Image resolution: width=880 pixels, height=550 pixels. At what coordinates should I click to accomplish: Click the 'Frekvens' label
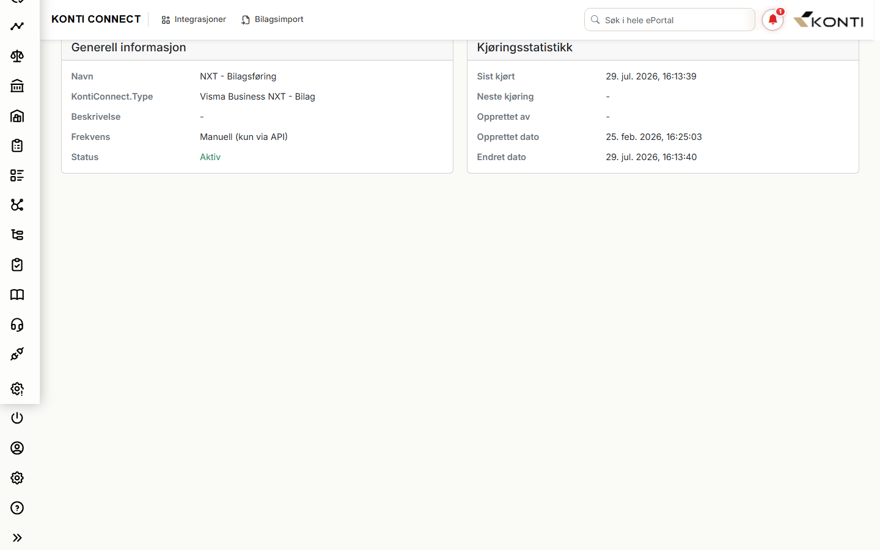[90, 137]
